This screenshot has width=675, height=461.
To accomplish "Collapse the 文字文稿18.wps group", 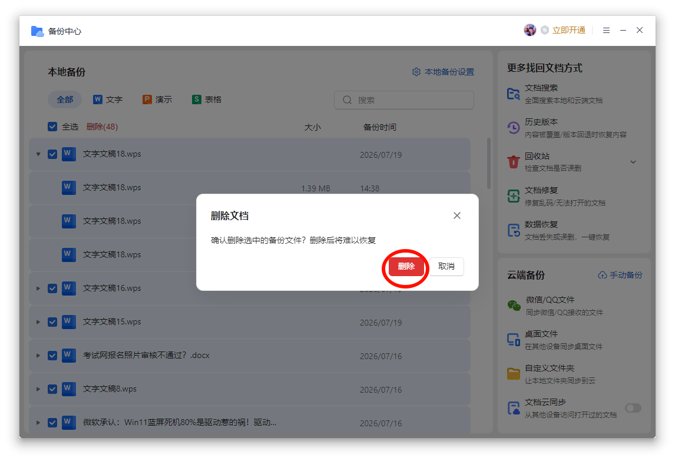I will (x=38, y=154).
